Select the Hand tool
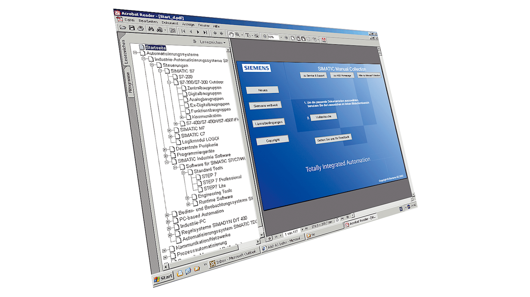Image resolution: width=530 pixels, height=297 pixels. click(231, 35)
